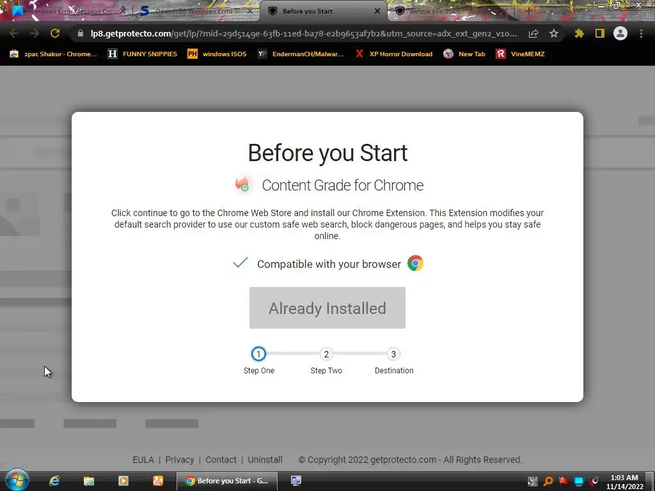This screenshot has width=655, height=491.
Task: Open the Uninstall footer link
Action: point(265,460)
